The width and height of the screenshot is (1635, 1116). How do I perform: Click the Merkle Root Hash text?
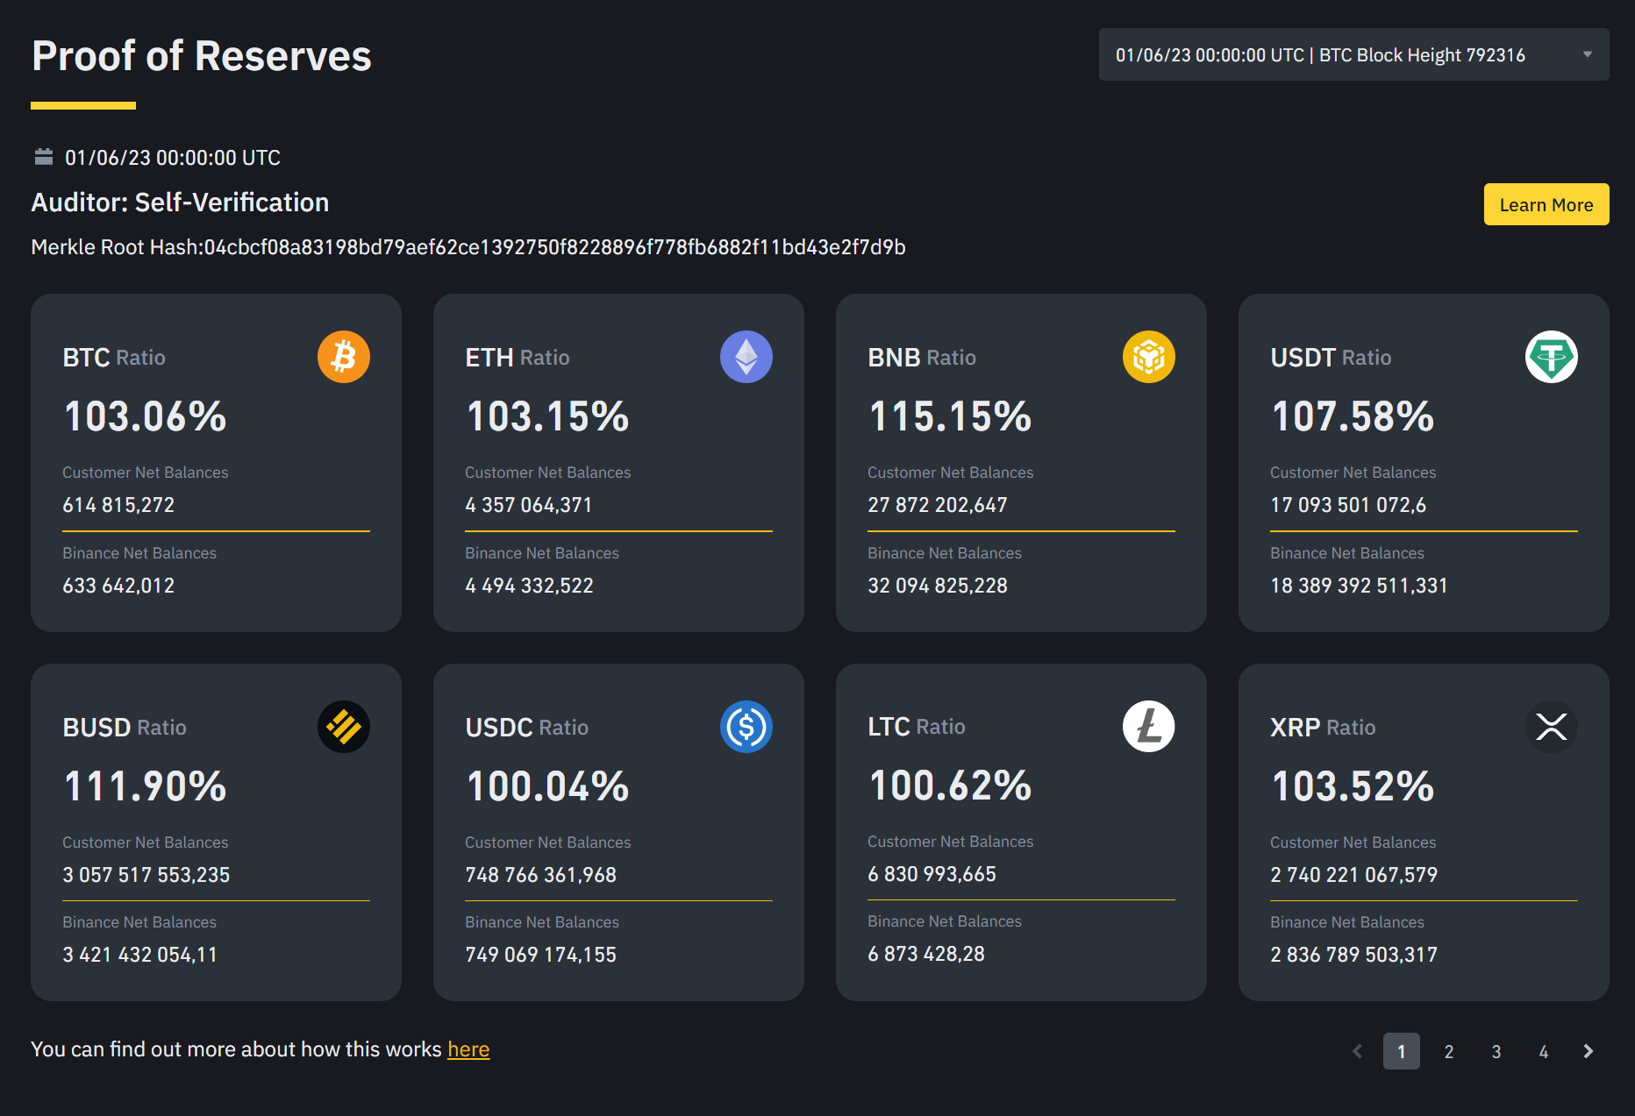(x=468, y=247)
